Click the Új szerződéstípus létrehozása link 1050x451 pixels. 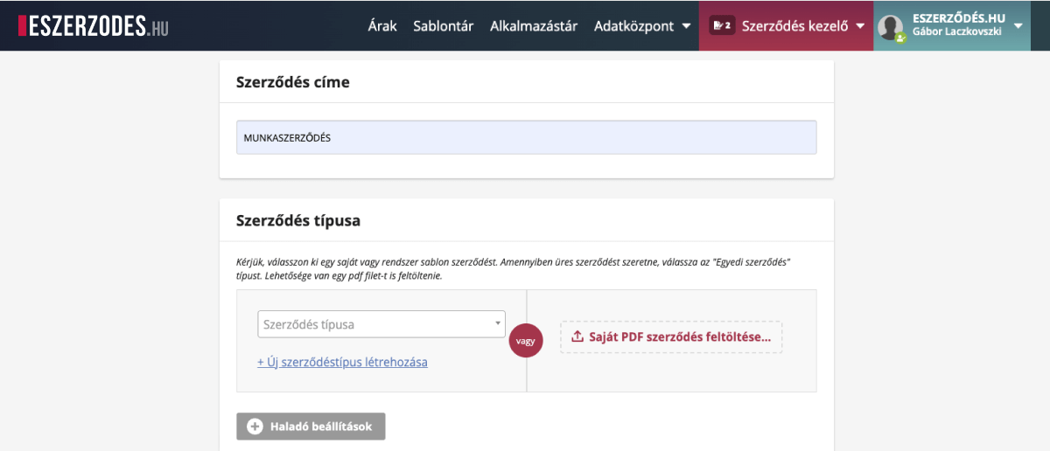[x=342, y=362]
